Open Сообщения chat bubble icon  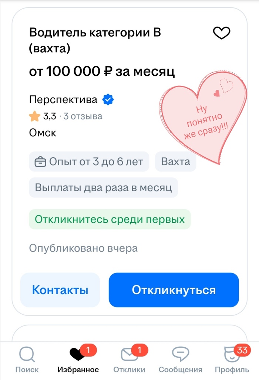pyautogui.click(x=180, y=354)
